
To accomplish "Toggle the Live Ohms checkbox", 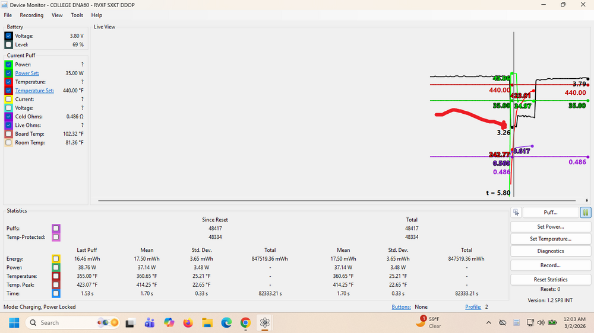I will [8, 125].
